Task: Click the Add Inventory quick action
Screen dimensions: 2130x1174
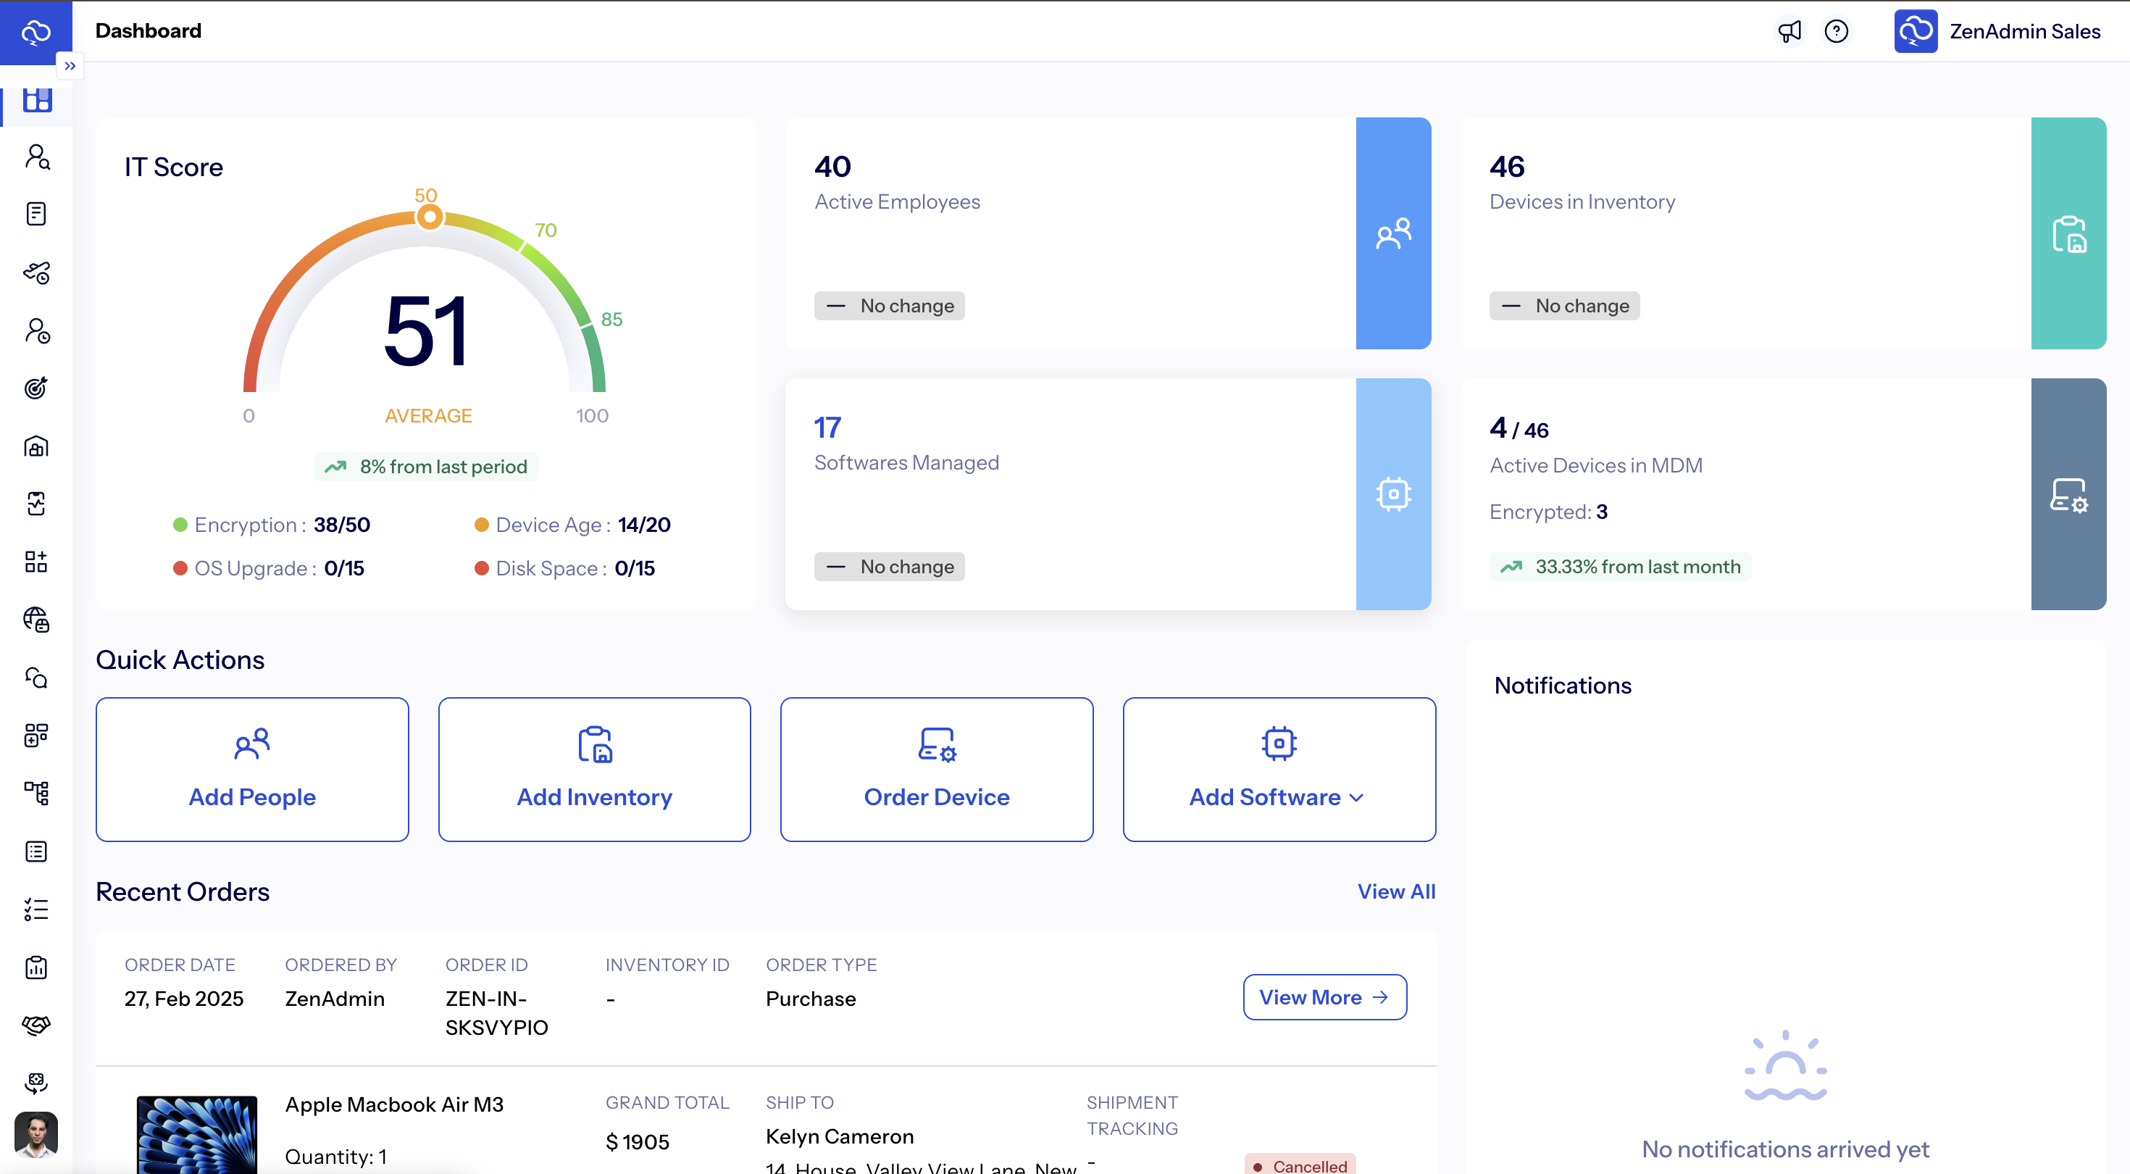Action: tap(593, 770)
